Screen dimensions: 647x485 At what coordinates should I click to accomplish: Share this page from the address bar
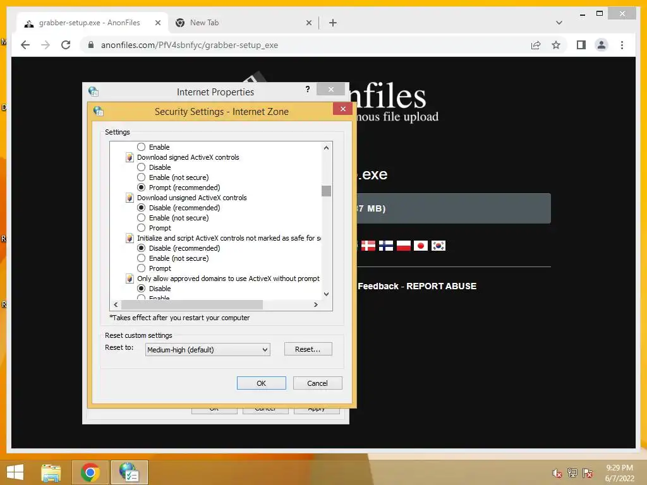point(536,45)
